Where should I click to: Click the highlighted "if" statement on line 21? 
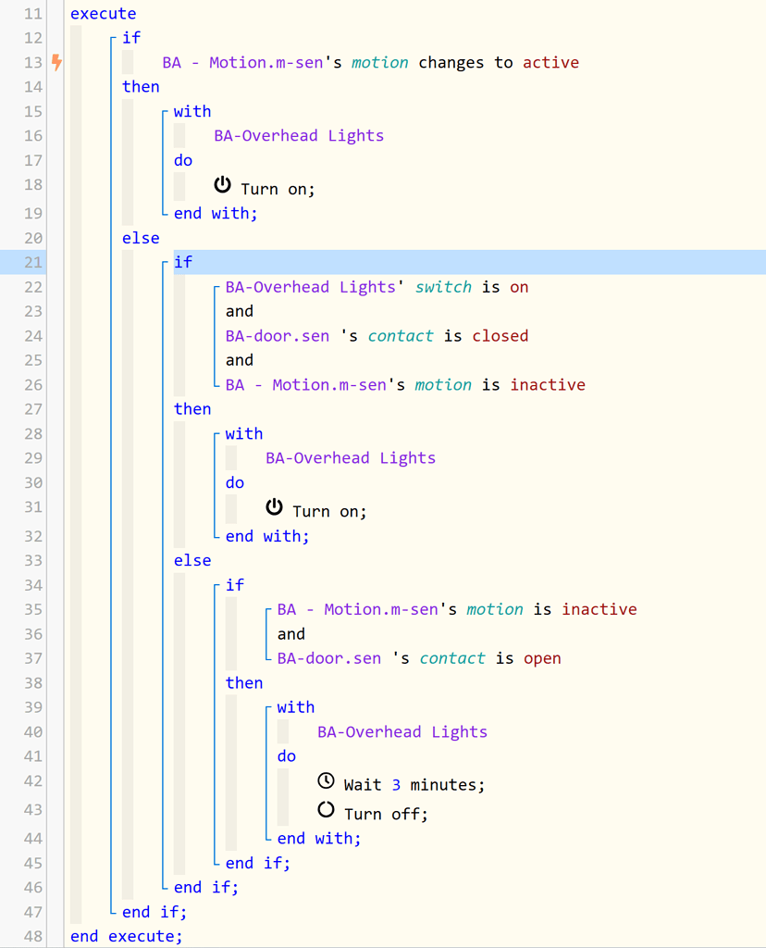[x=181, y=262]
